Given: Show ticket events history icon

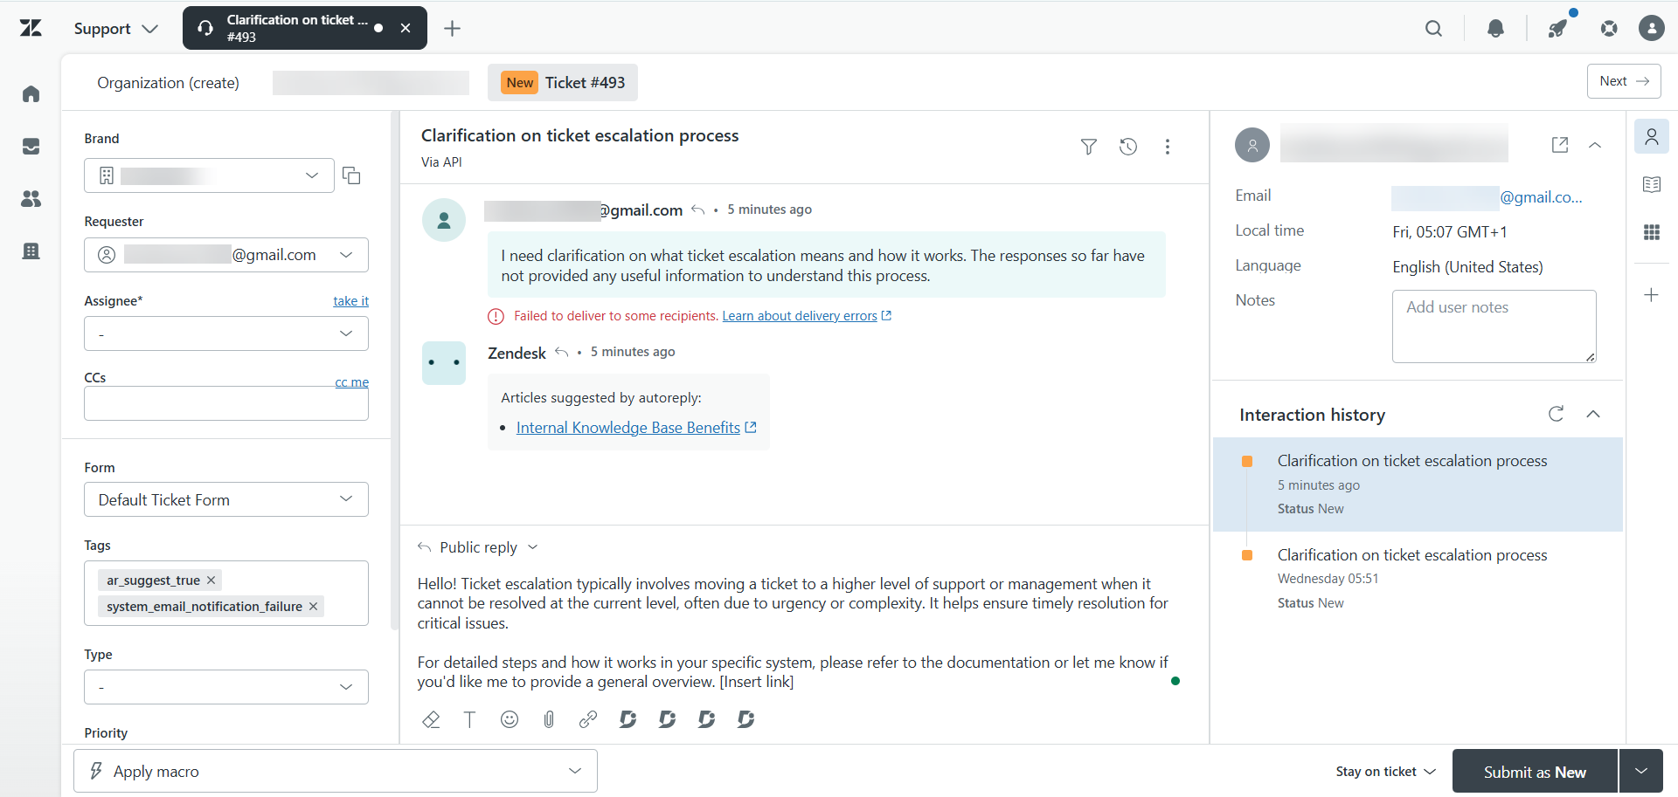Looking at the screenshot, I should 1128,147.
